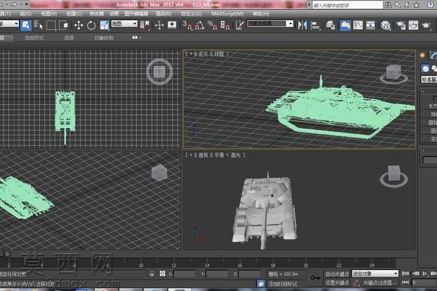Open the help question mark icon
This screenshot has height=291, width=437.
point(430,5)
